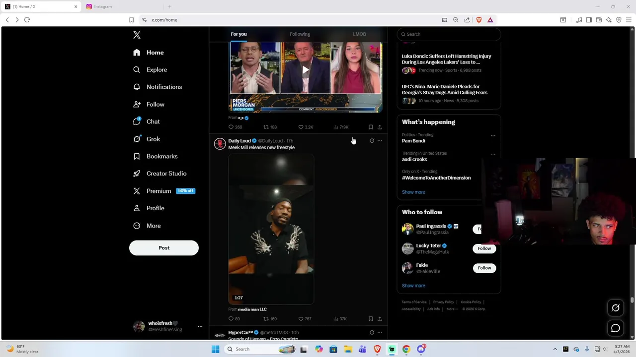Like the Meek Mill freestyle post
Screen dimensions: 636x357
click(305, 319)
